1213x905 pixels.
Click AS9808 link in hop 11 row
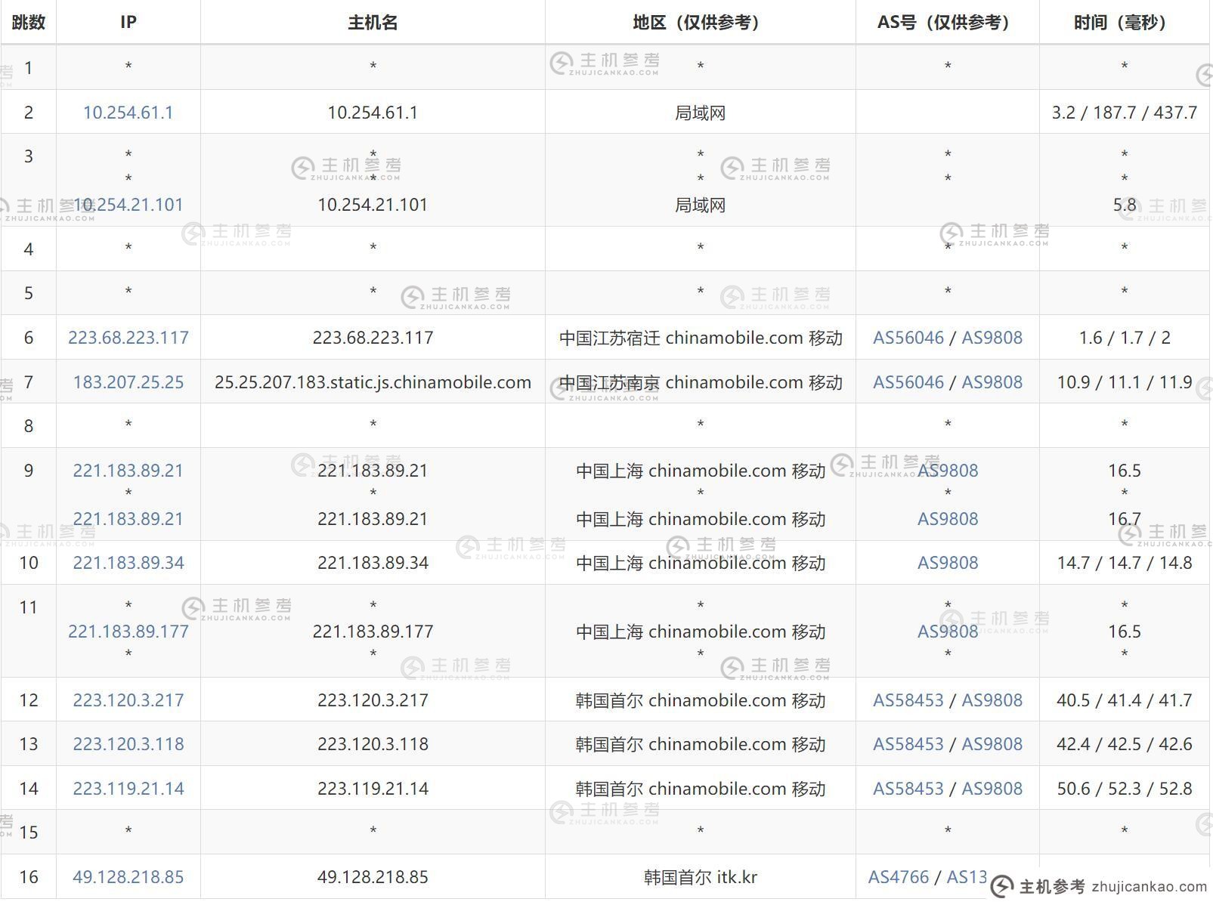(948, 632)
